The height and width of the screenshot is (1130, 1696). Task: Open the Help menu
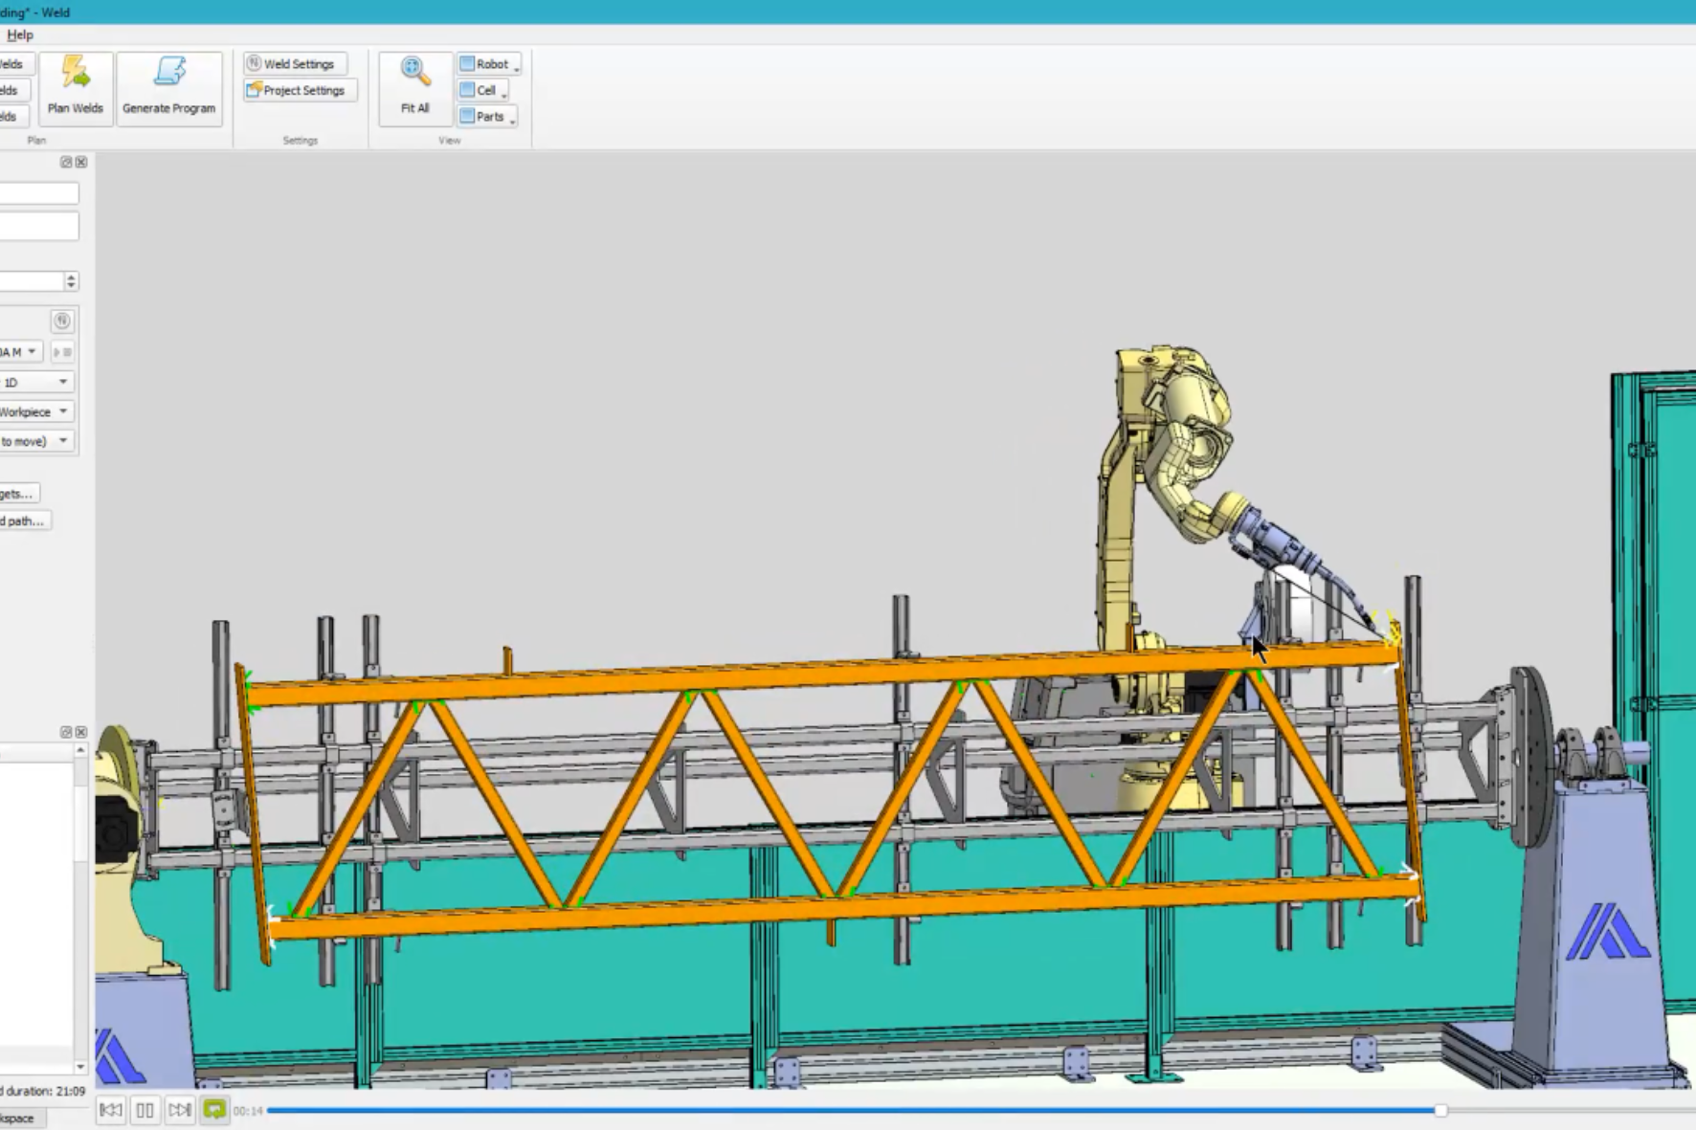click(20, 34)
